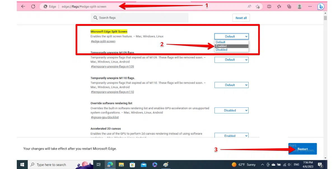Open the user profile avatar
This screenshot has width=336, height=169.
pos(300,6)
